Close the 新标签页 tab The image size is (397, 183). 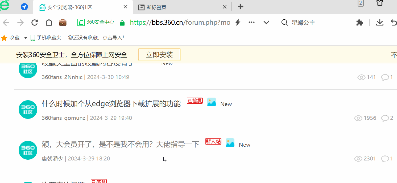(x=225, y=7)
